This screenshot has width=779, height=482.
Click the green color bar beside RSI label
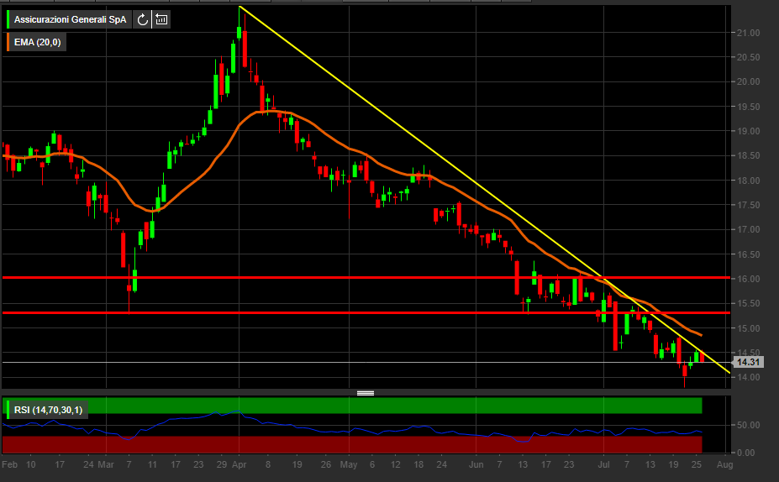(x=8, y=410)
